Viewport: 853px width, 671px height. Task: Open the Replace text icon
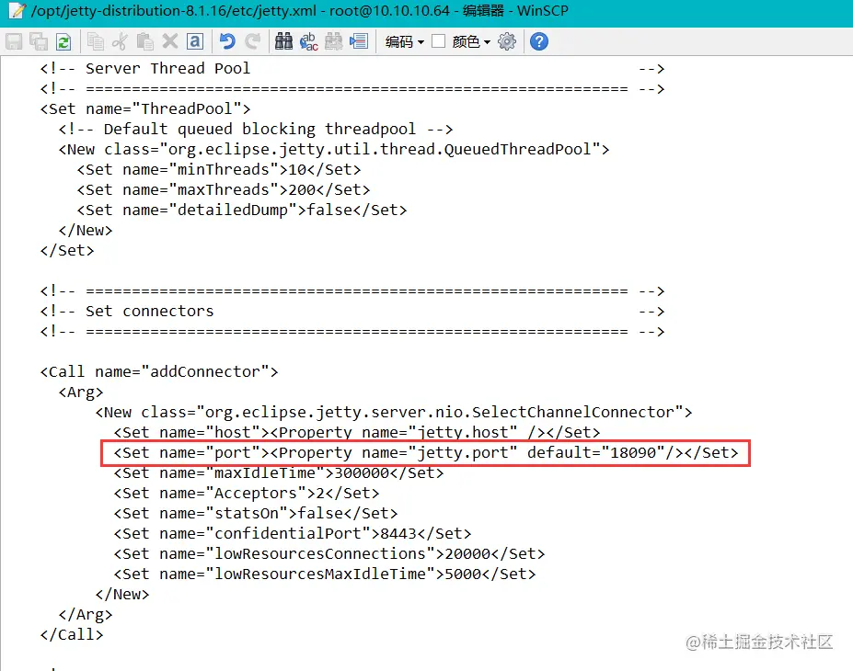pyautogui.click(x=308, y=42)
